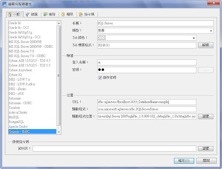Select DB2 - z/OS entry
This screenshot has height=169, width=222.
coord(33,94)
